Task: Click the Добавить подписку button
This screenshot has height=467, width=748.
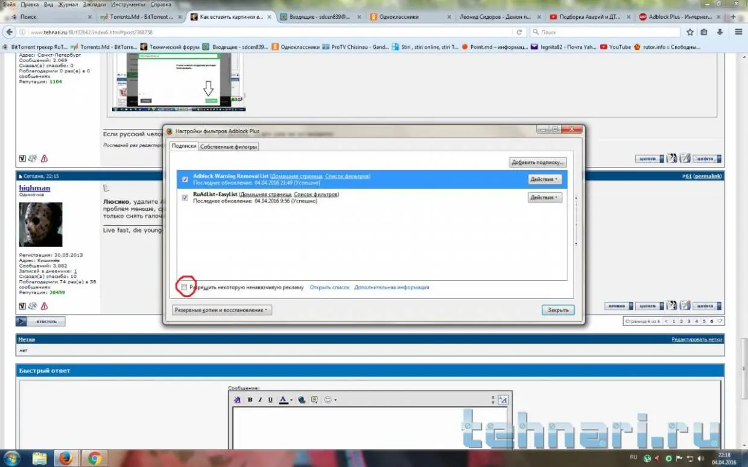Action: click(538, 162)
